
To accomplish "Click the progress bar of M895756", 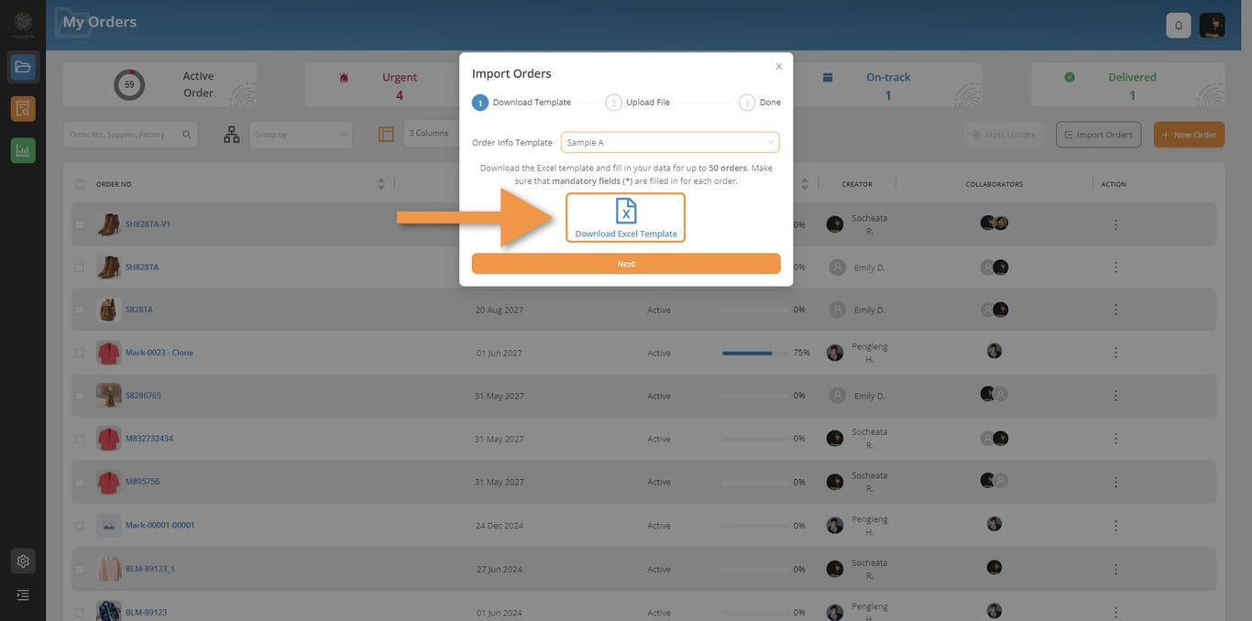I will (x=754, y=482).
